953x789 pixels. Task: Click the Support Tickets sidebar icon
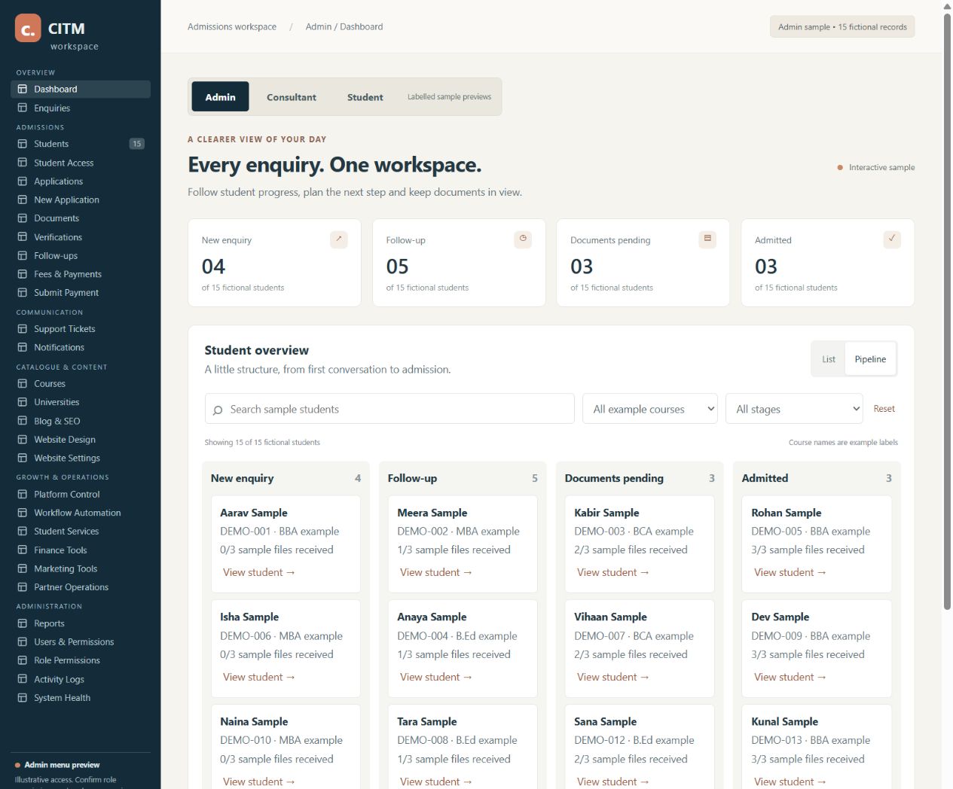pos(23,329)
